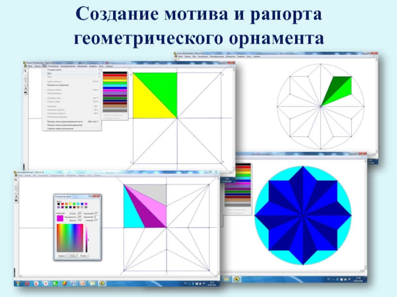Open Word from the bottom-left taskbar

[73, 283]
